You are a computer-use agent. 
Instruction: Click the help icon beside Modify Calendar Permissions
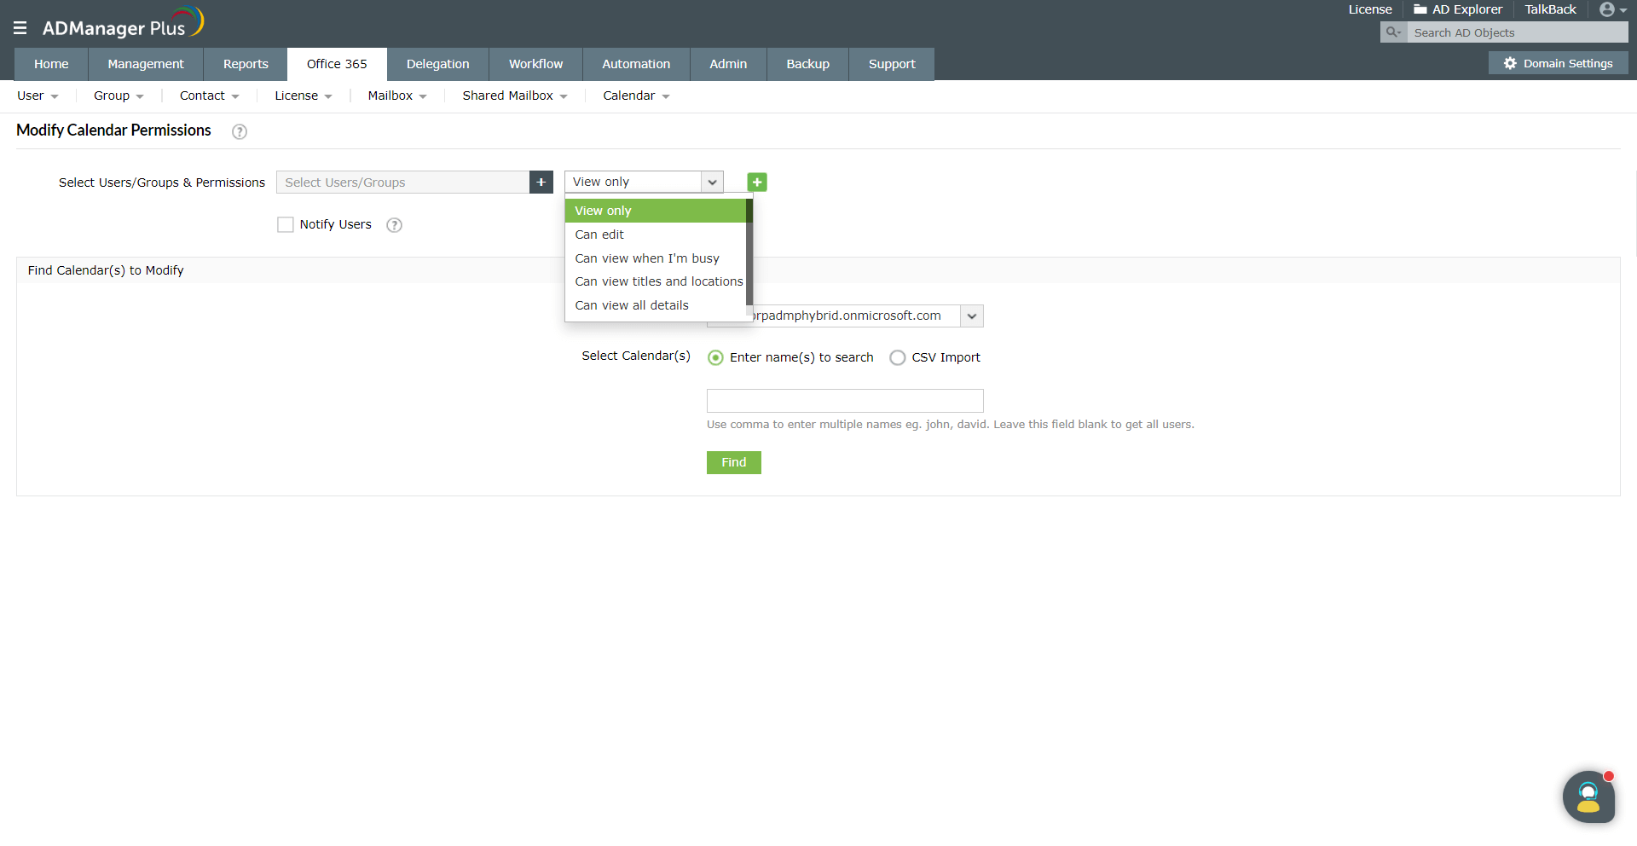pos(240,131)
